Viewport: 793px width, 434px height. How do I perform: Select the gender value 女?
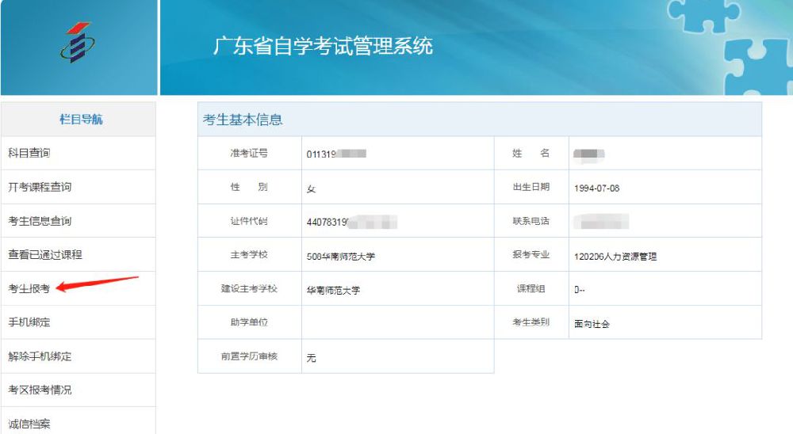pos(311,189)
